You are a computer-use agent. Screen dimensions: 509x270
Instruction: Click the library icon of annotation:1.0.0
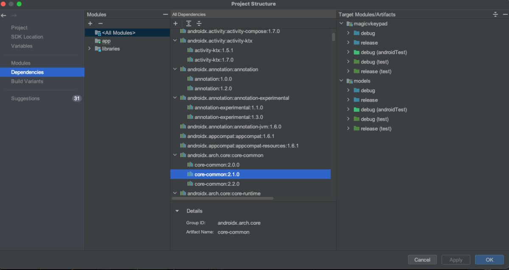[x=190, y=79]
